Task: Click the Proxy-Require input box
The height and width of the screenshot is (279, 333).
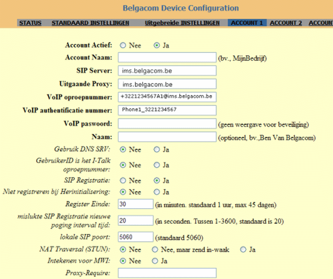Action: [167, 273]
